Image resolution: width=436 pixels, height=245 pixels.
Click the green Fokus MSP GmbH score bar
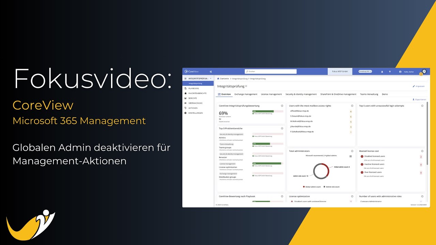(x=263, y=111)
